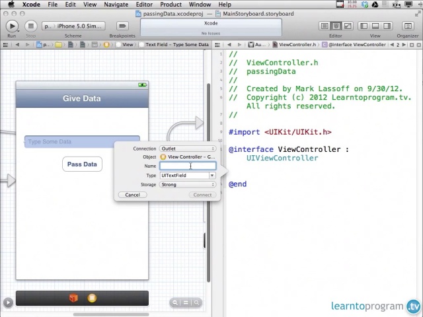This screenshot has width=423, height=317.
Task: Open the iPhone 5.0 Simulator scheme selector
Action: (73, 26)
